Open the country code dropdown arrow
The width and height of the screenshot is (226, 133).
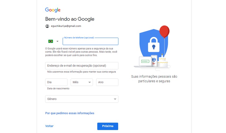coord(57,41)
